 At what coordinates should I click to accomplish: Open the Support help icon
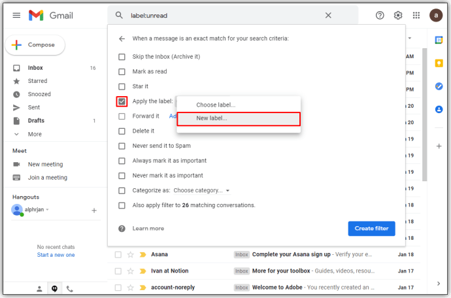380,15
